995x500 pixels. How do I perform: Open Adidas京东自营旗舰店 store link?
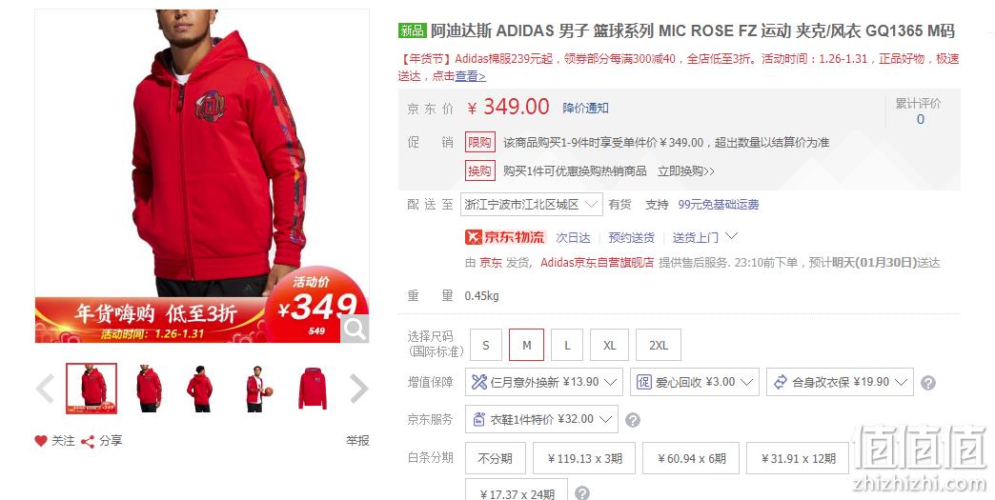597,262
